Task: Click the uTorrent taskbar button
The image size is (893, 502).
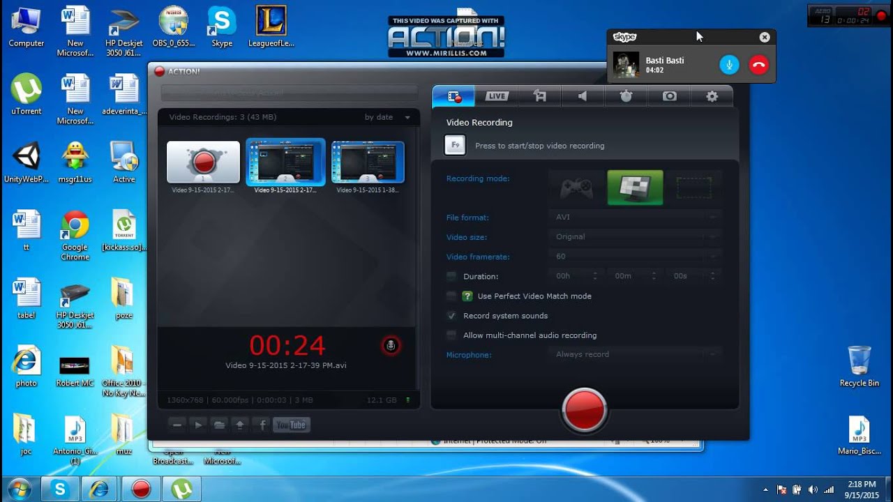Action: click(x=181, y=489)
